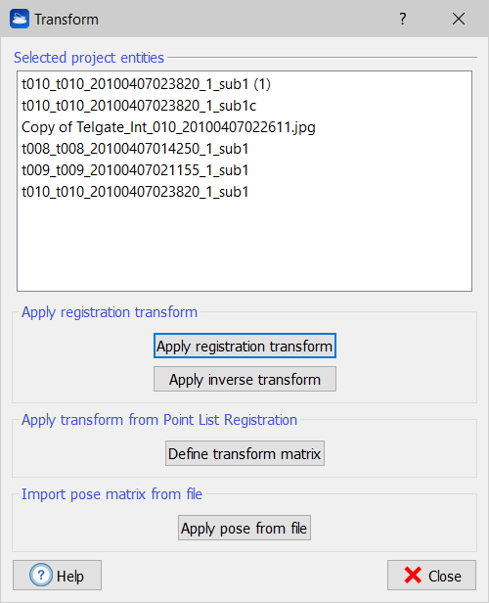The image size is (489, 603).
Task: Click Apply pose from file
Action: (244, 528)
